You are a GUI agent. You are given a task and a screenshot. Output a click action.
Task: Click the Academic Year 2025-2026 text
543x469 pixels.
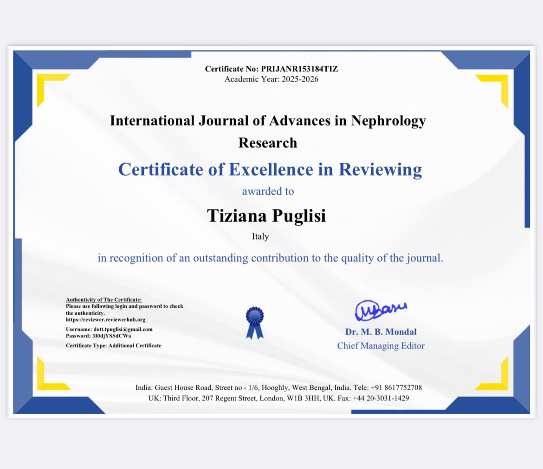[271, 79]
